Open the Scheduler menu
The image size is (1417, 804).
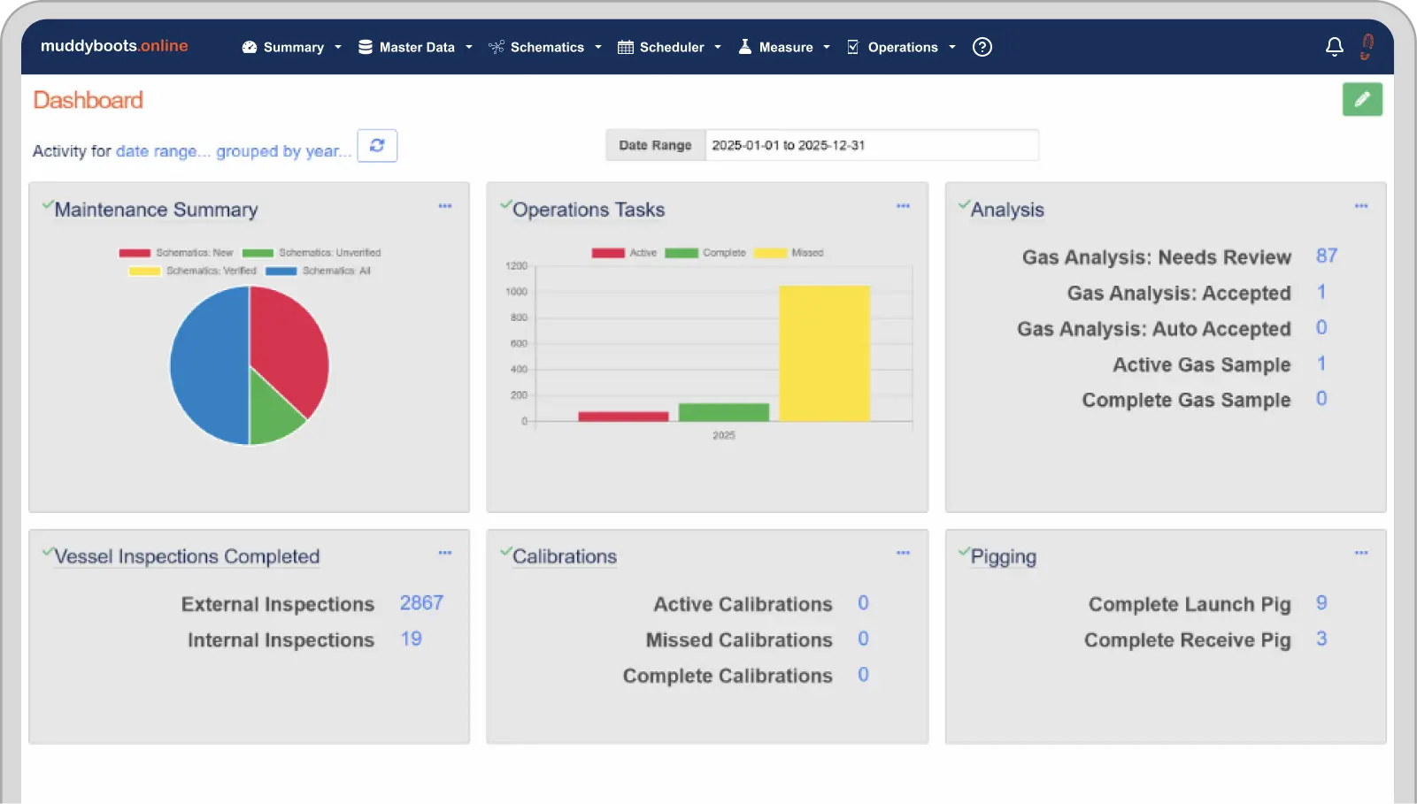[670, 48]
